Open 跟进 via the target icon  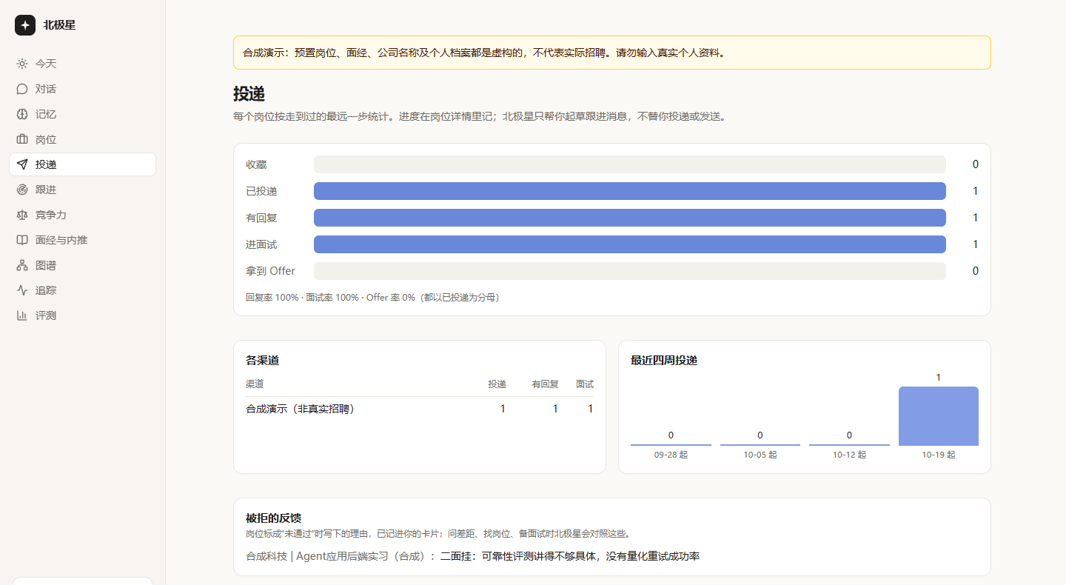22,190
